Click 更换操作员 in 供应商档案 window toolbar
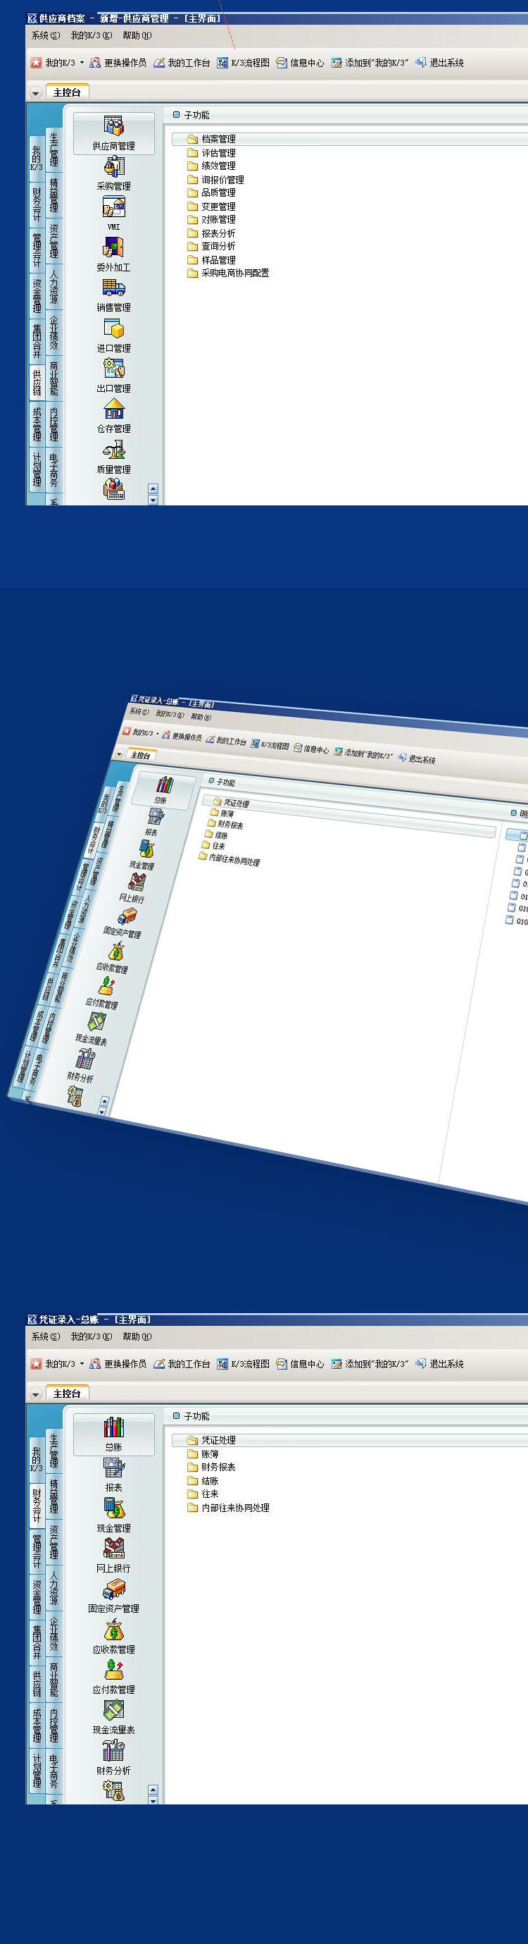This screenshot has width=528, height=1944. coord(118,63)
